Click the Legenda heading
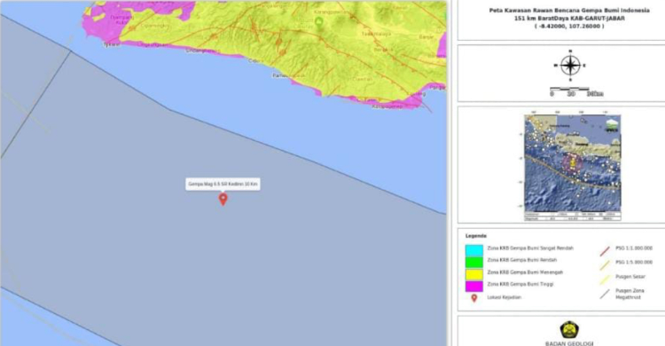 coord(476,236)
